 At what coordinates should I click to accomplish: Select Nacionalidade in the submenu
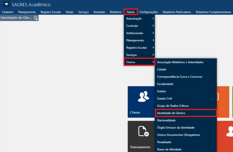pos(186,120)
